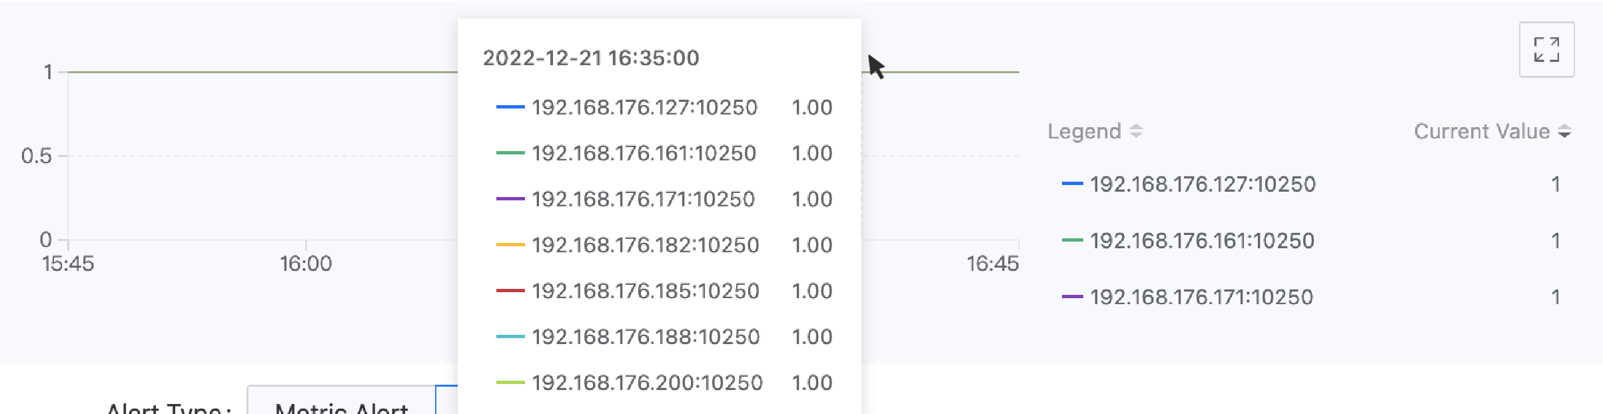Toggle 192.168.176.127:10250 series in right legend
The height and width of the screenshot is (414, 1603).
(1203, 184)
